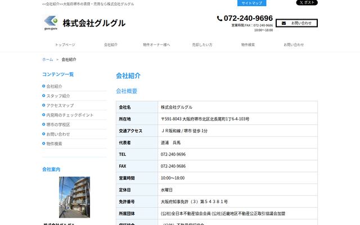This screenshot has height=225, width=360.
Task: Click the グルグル company logo icon
Action: click(51, 22)
